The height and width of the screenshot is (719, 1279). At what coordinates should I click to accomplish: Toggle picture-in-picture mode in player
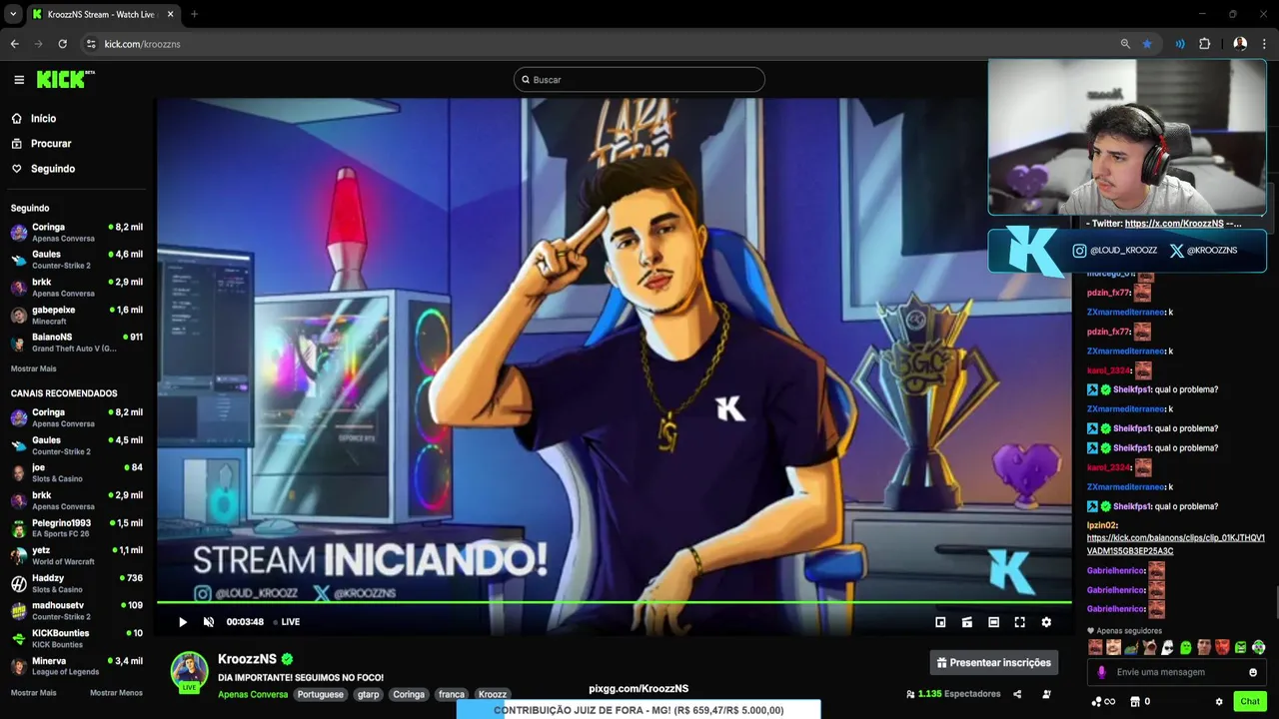click(x=940, y=622)
